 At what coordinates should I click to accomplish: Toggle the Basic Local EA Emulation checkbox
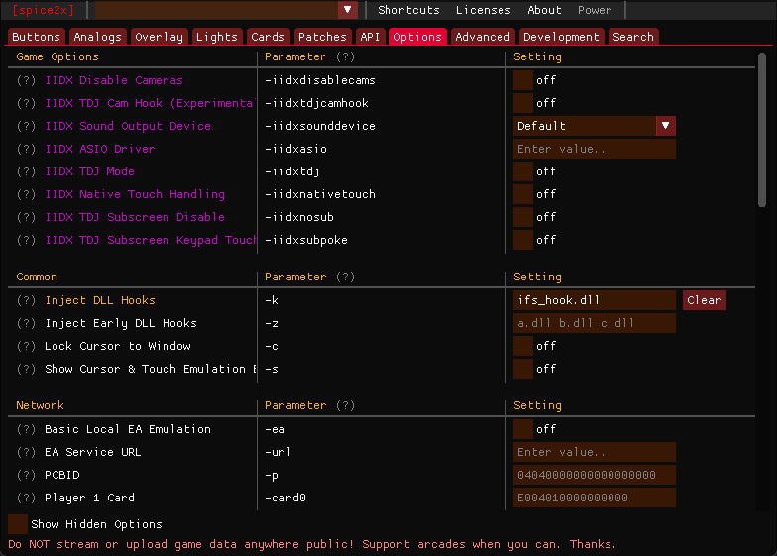523,429
